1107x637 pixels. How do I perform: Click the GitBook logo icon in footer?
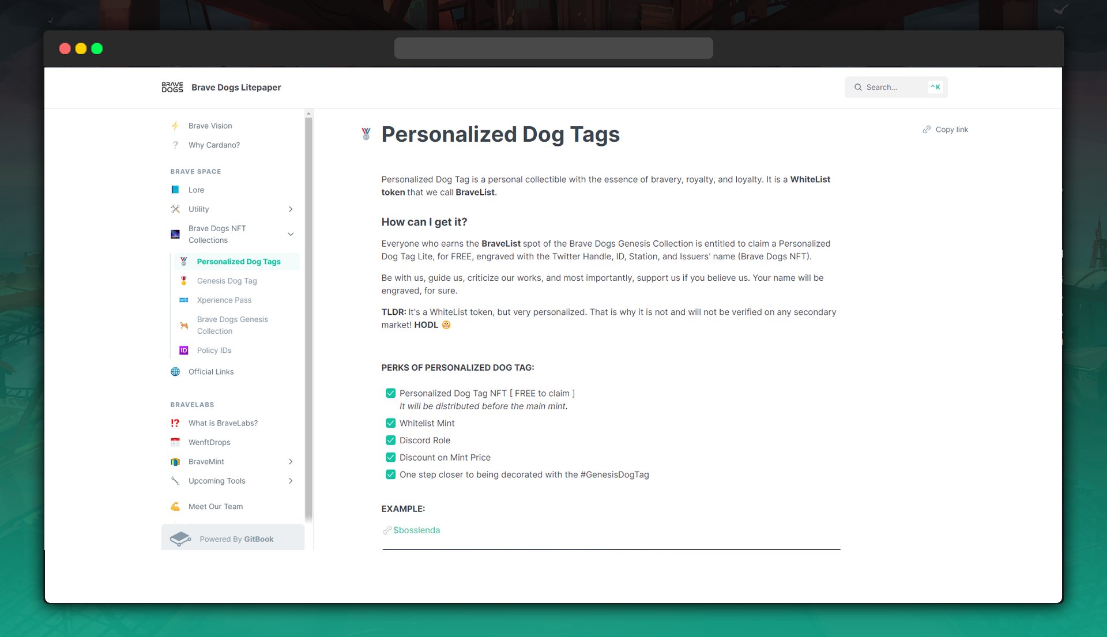[x=180, y=539]
